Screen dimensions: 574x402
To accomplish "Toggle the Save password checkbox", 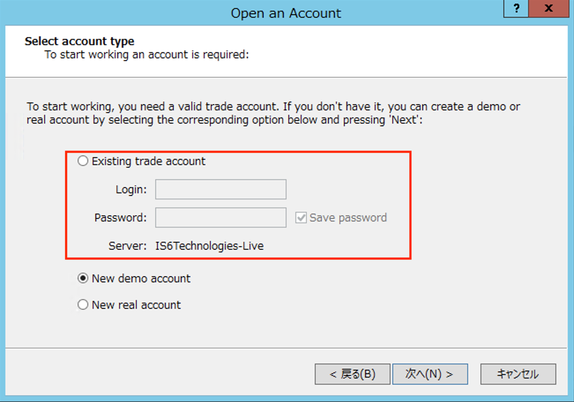I will 301,218.
